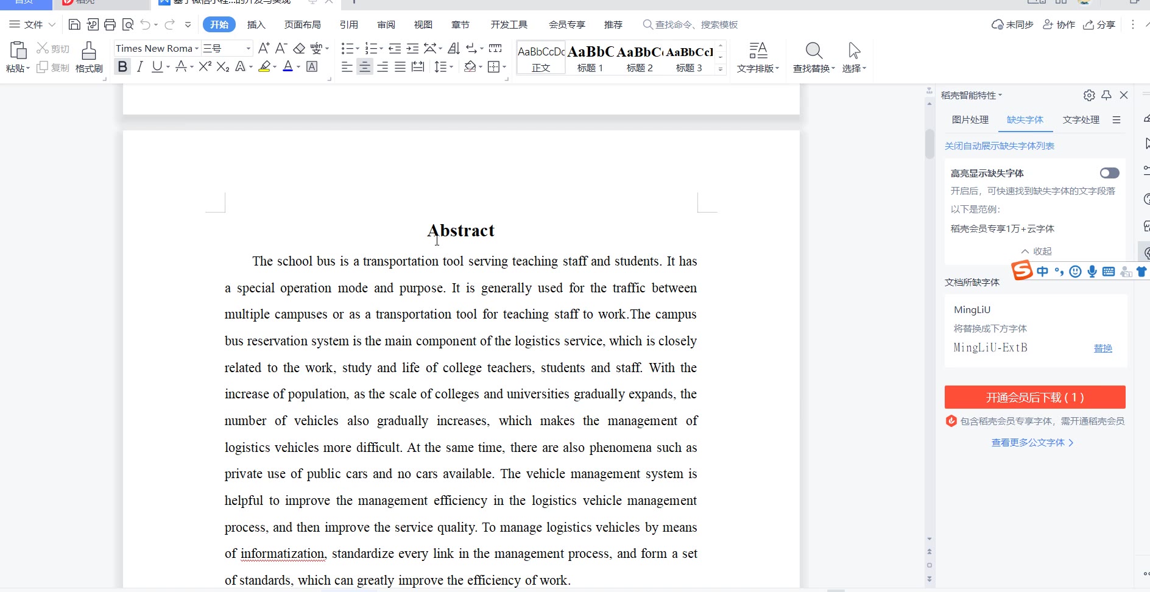1150x592 pixels.
Task: Open the 插入 ribbon tab
Action: point(256,24)
